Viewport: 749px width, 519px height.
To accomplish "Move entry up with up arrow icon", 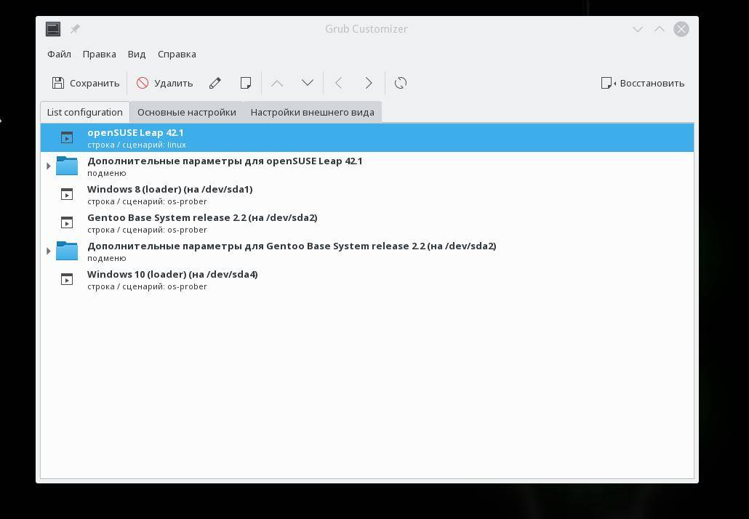I will tap(277, 83).
